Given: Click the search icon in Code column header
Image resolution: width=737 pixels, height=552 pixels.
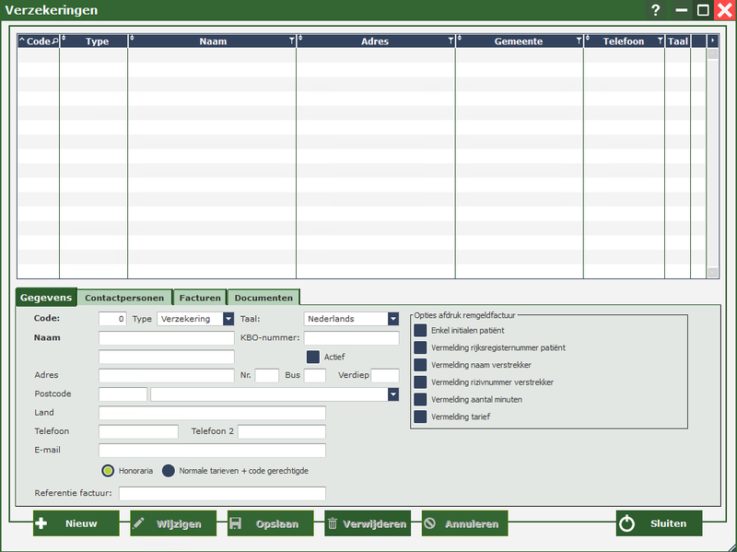Looking at the screenshot, I should 55,41.
